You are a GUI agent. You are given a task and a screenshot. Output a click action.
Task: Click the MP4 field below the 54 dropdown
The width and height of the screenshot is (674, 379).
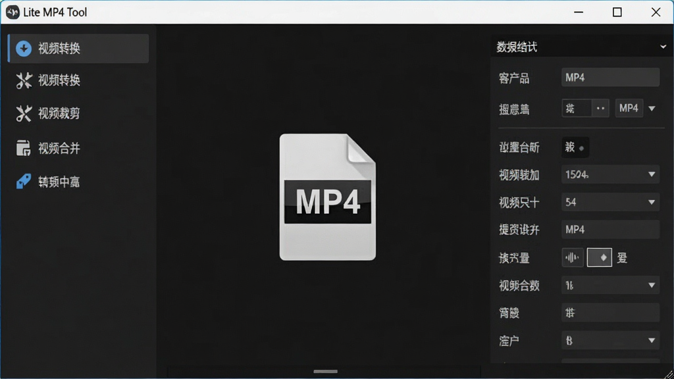(610, 230)
